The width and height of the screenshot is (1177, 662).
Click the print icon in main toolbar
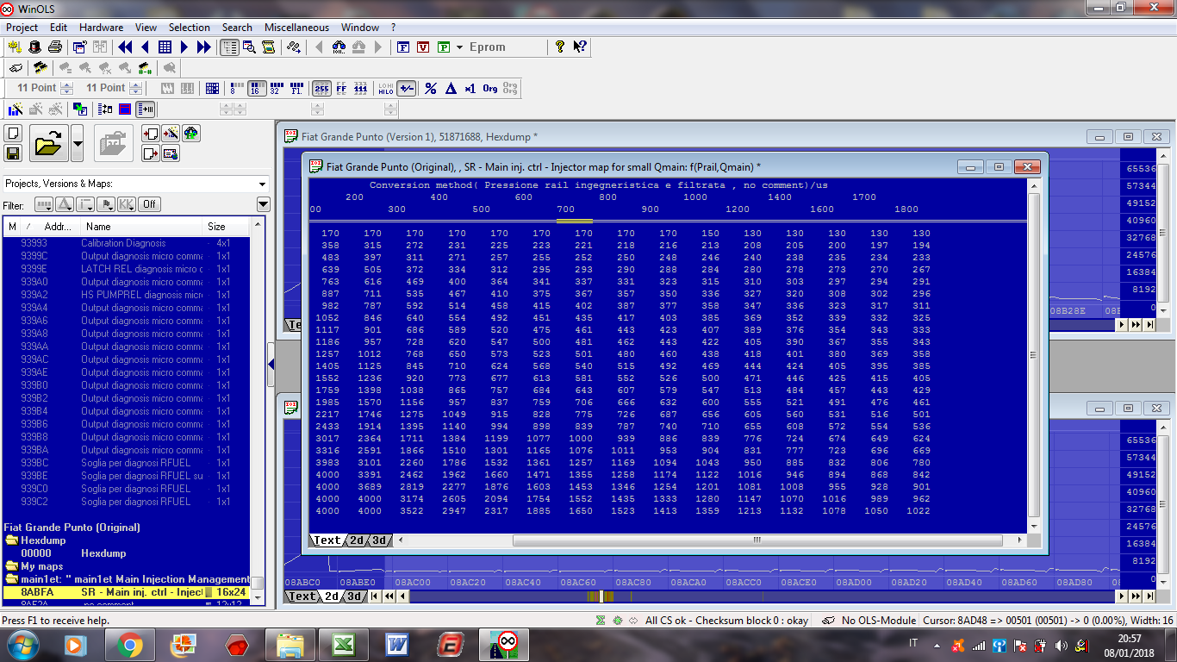pos(54,47)
